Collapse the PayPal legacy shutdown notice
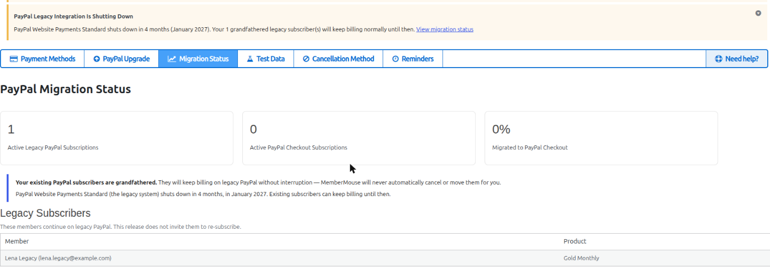This screenshot has height=274, width=770. 758,13
